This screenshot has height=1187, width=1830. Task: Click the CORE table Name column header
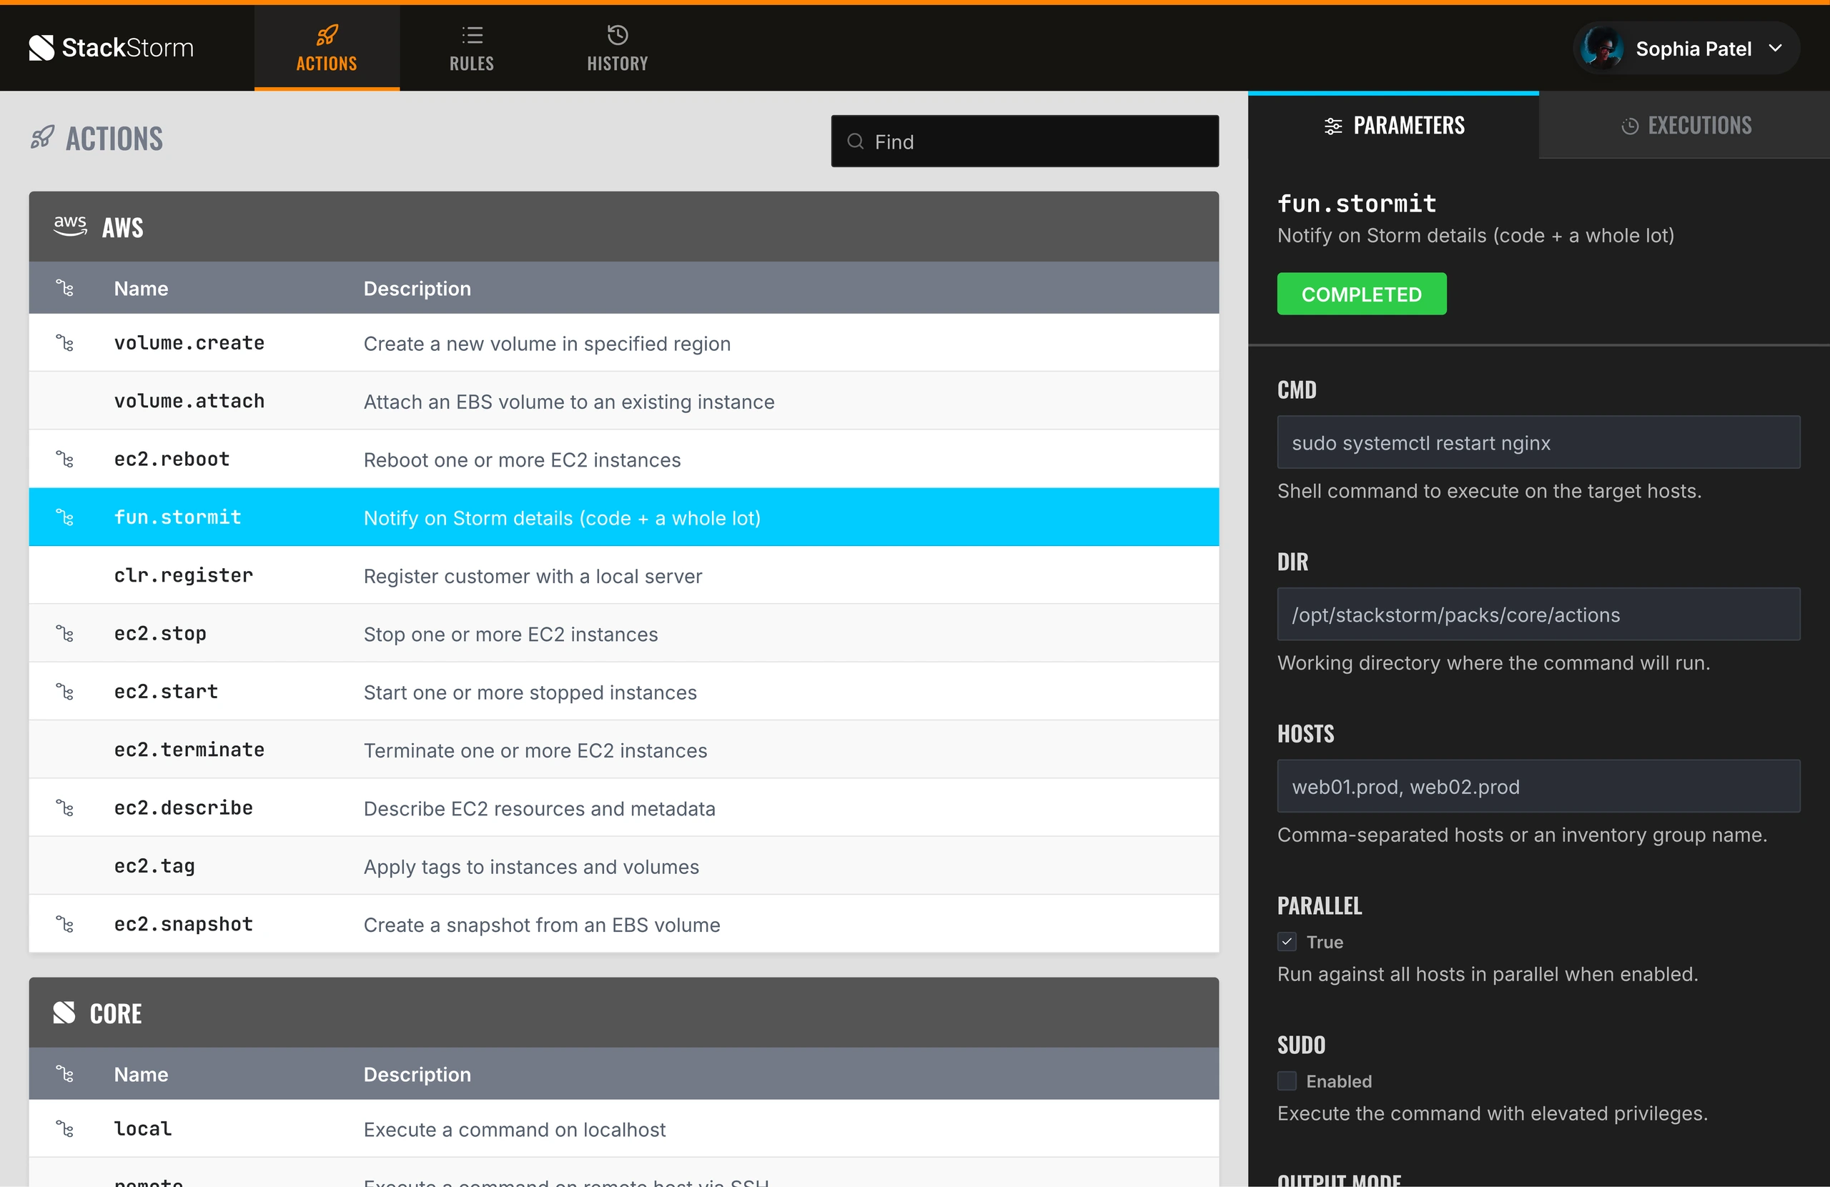pos(141,1074)
